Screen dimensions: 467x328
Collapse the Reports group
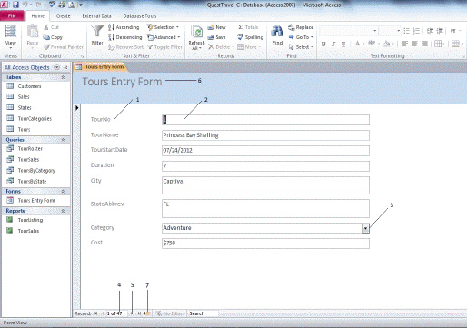pos(63,211)
